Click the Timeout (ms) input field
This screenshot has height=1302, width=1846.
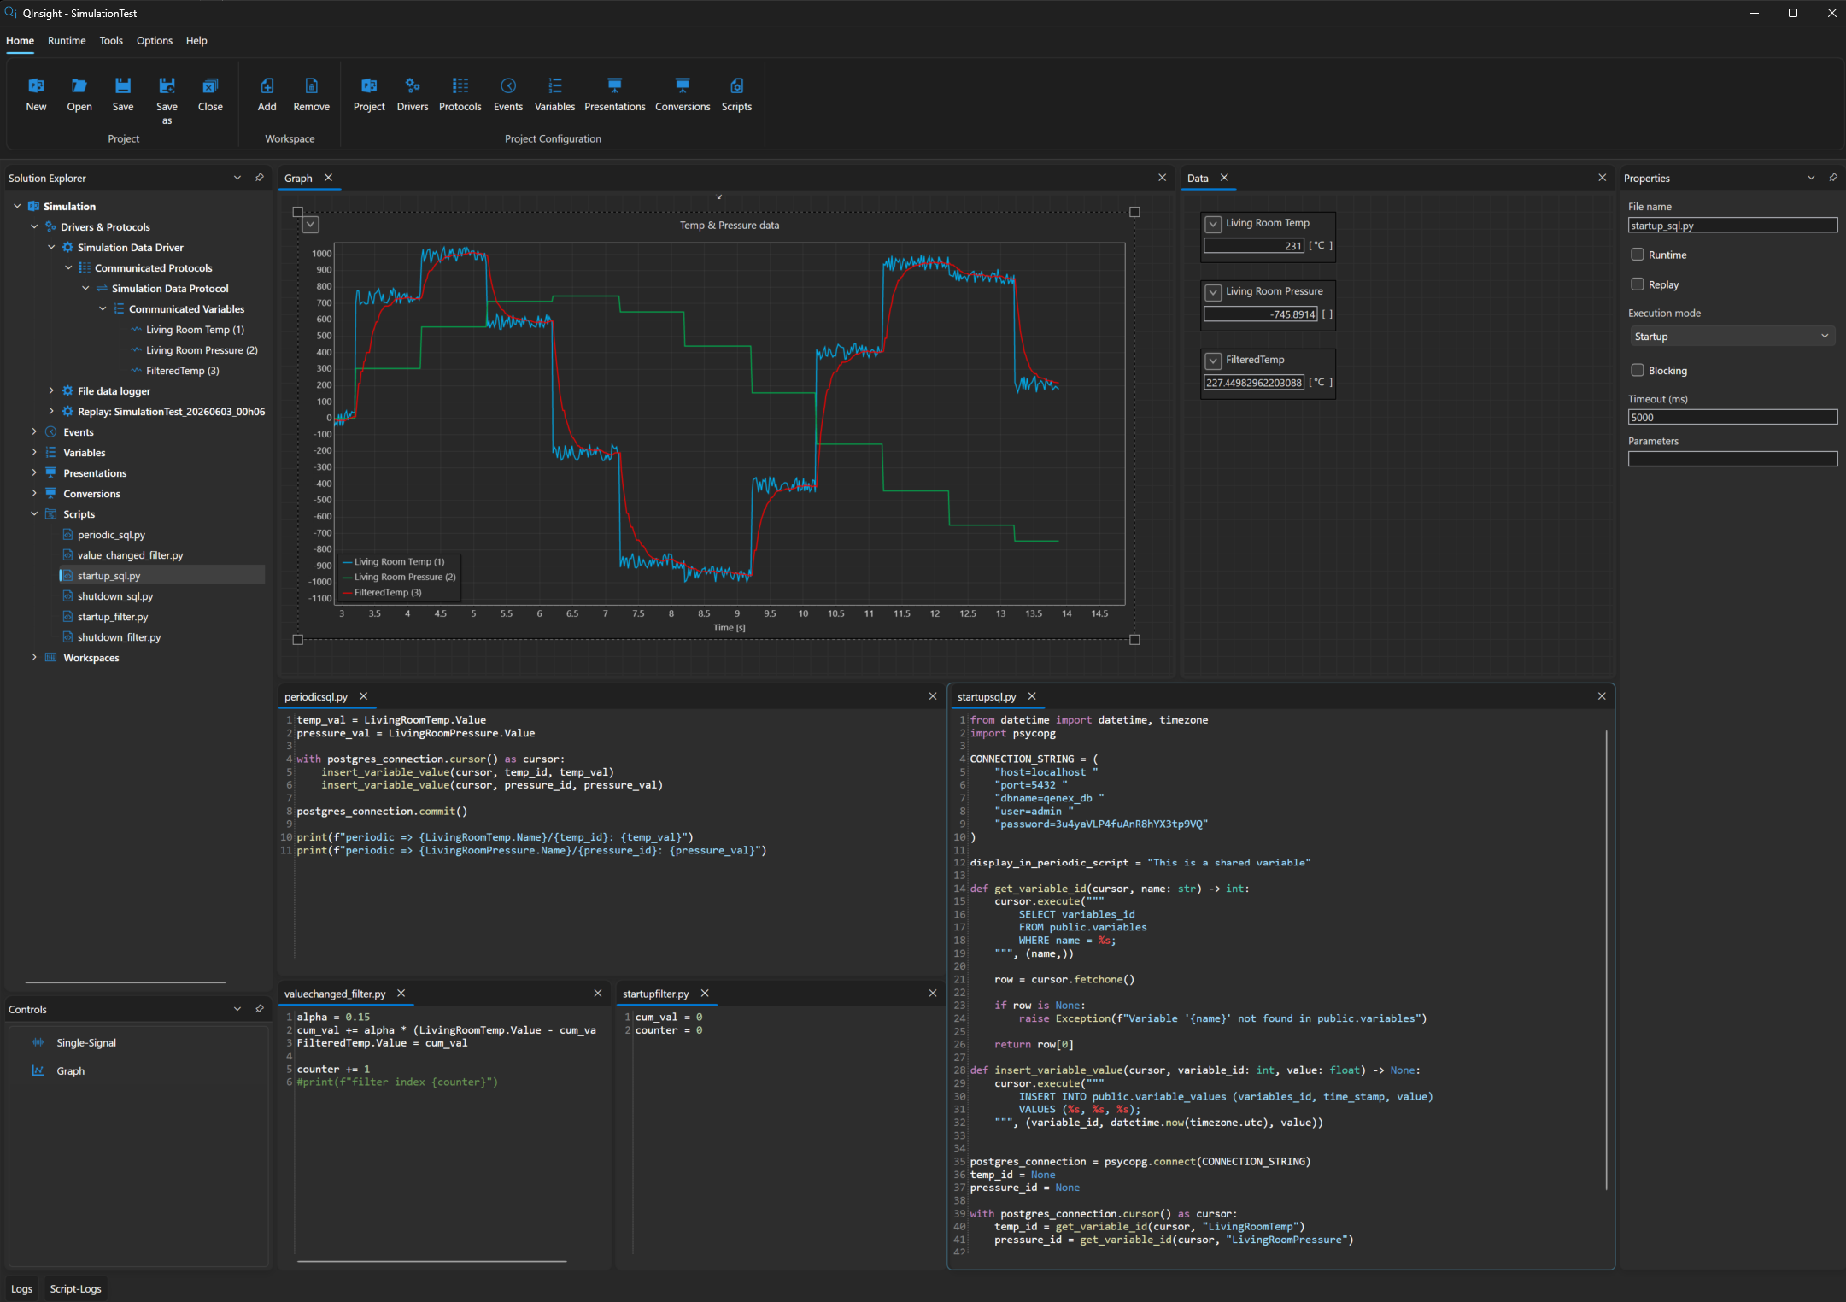[1732, 417]
